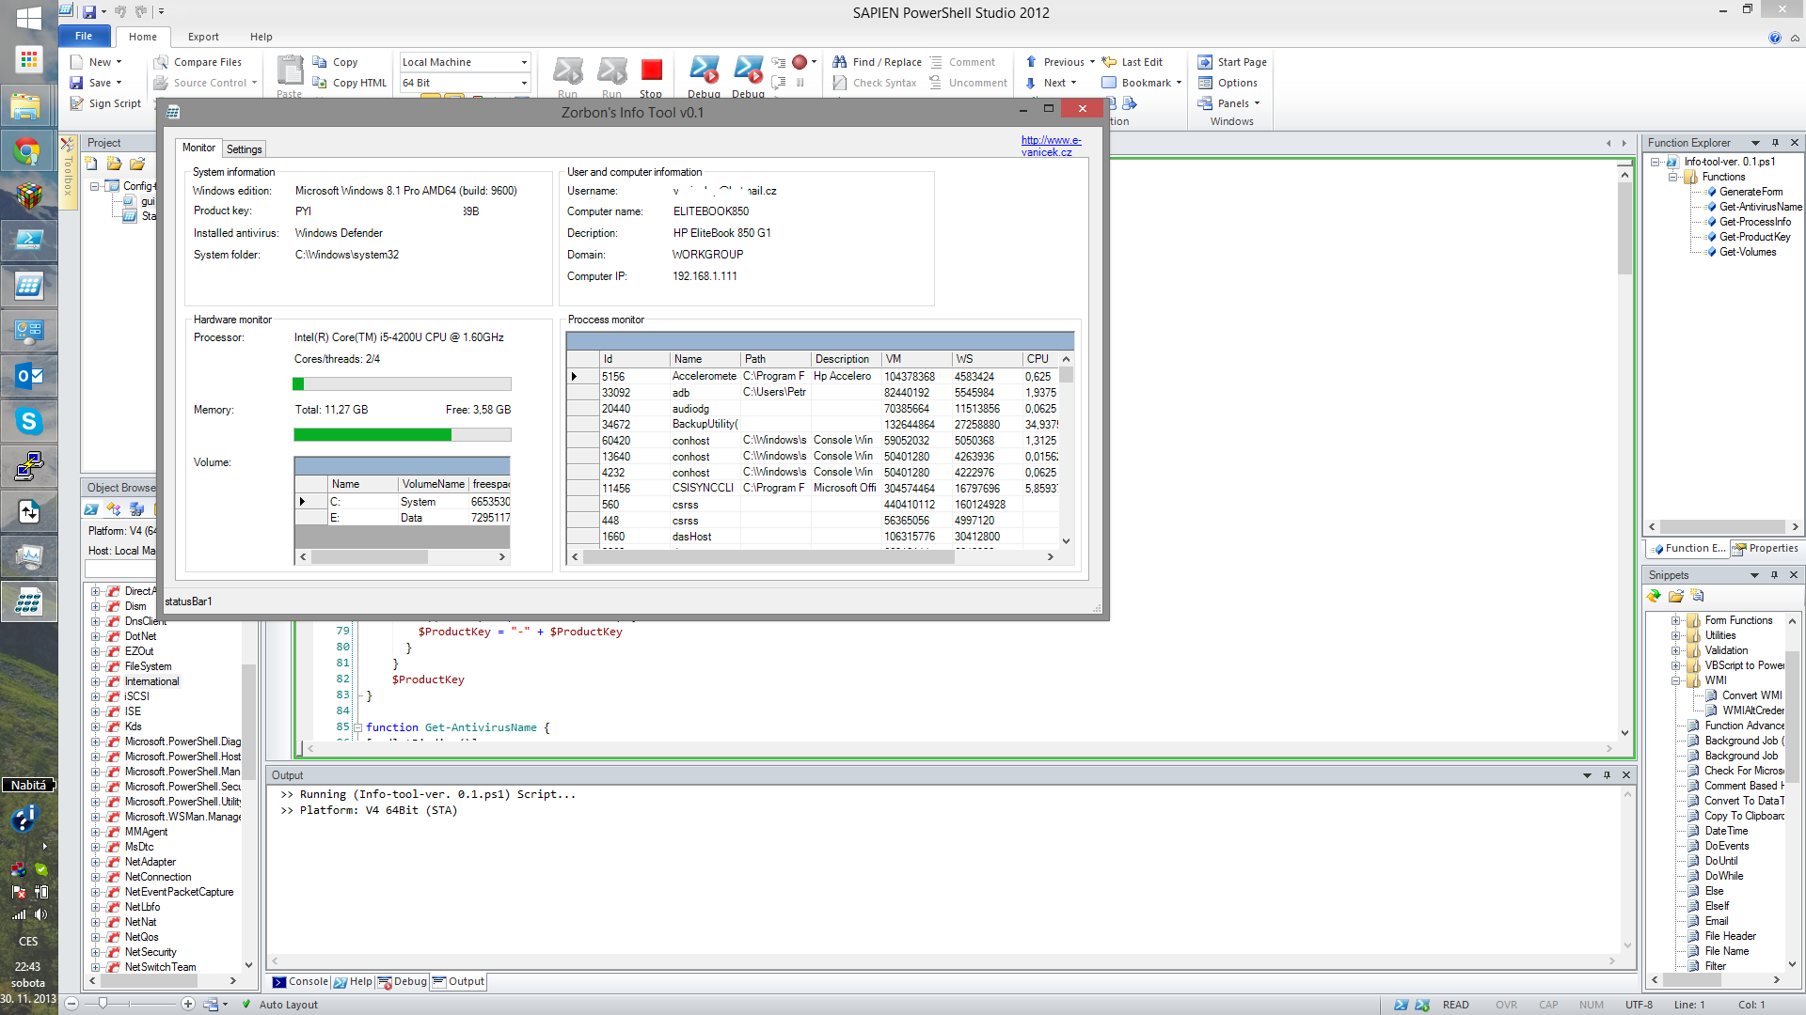Toggle auto-hide pin on Snippets panel
Viewport: 1806px width, 1015px height.
click(x=1774, y=575)
